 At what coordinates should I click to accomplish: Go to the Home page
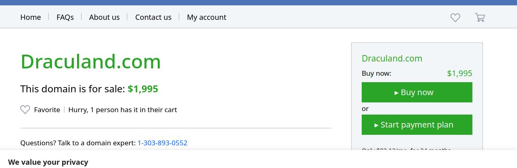[30, 17]
